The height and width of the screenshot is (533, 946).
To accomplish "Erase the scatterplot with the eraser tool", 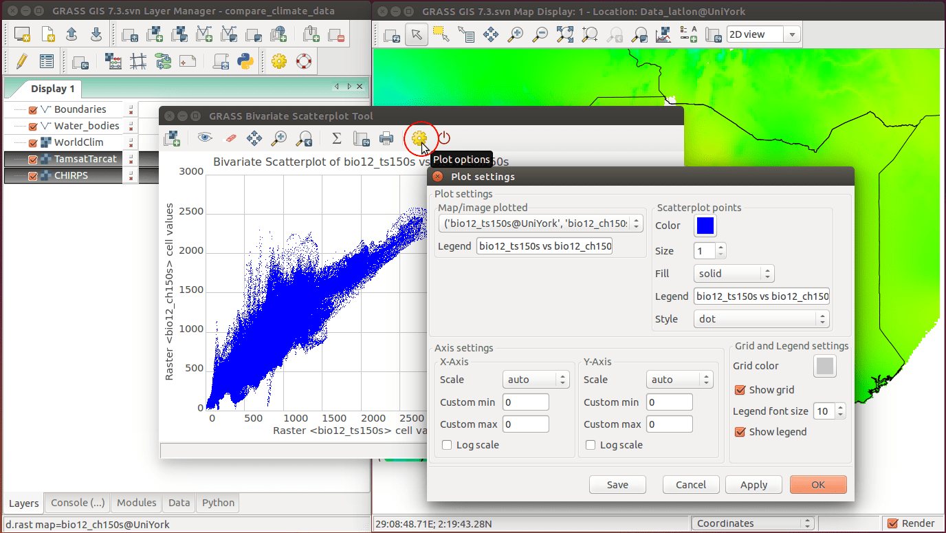I will pos(230,138).
